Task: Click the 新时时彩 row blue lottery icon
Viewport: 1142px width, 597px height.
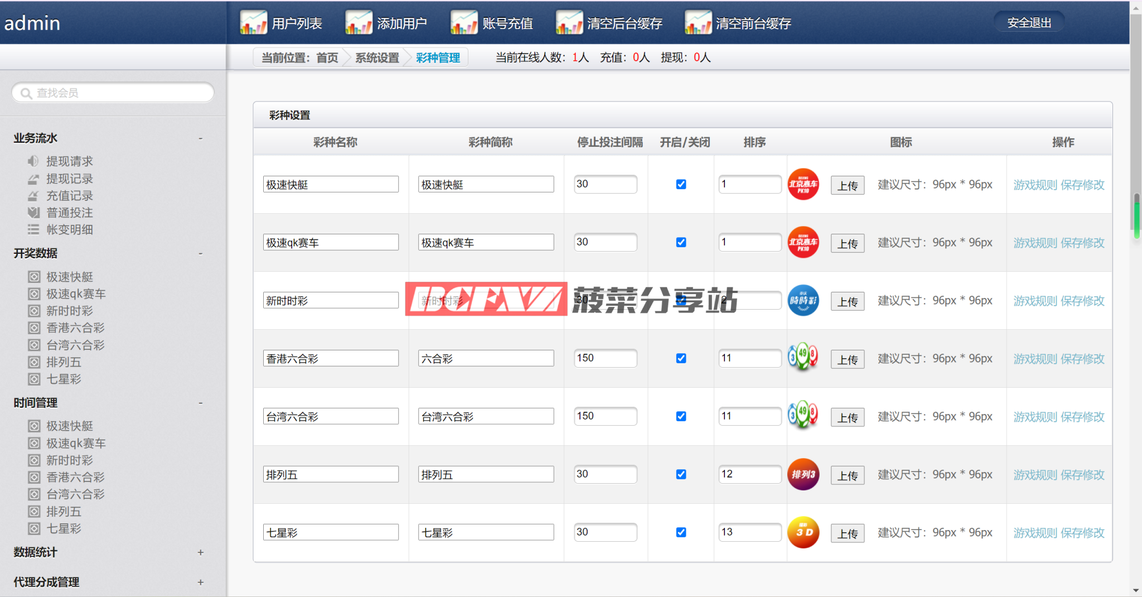Action: point(803,301)
